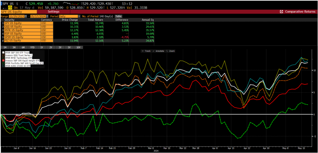The width and height of the screenshot is (318, 153).
Task: Activate the Track crosshair tool
Action: pyautogui.click(x=146, y=51)
